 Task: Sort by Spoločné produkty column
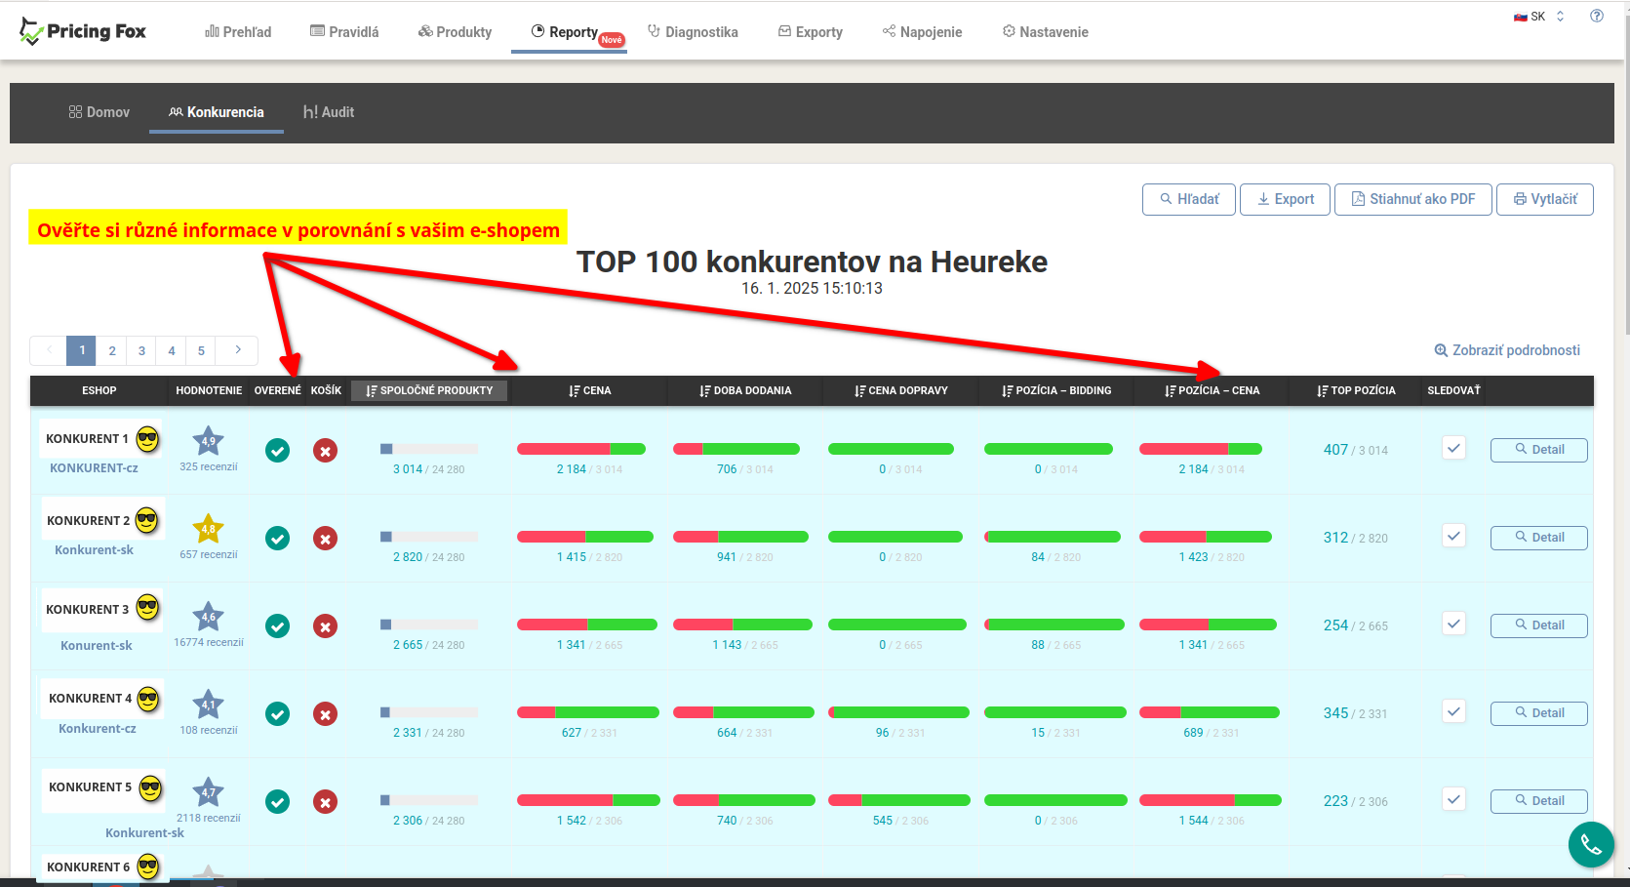pos(429,390)
